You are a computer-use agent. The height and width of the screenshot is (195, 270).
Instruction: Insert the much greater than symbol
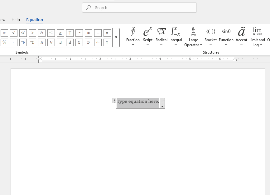42,33
